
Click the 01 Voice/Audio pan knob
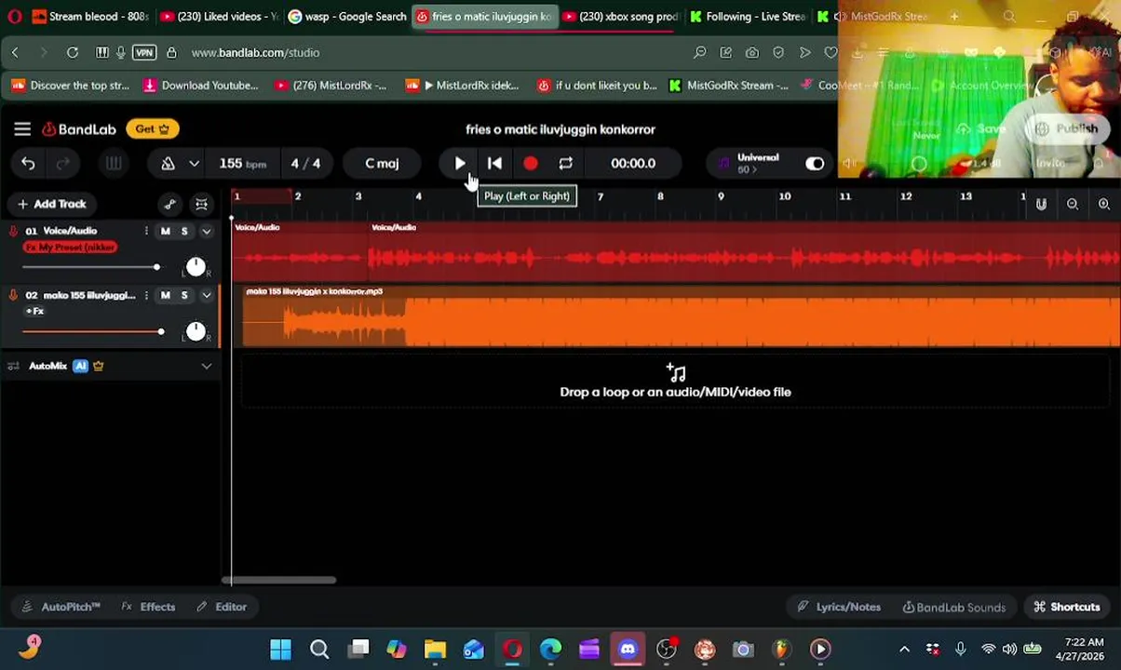[x=196, y=267]
